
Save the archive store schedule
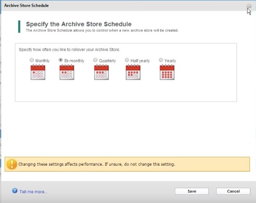(x=192, y=191)
